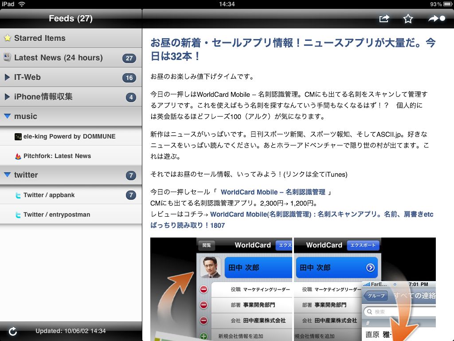454x341 pixels.
Task: Tap the newspaper icon beside Latest News
Action: [x=8, y=57]
